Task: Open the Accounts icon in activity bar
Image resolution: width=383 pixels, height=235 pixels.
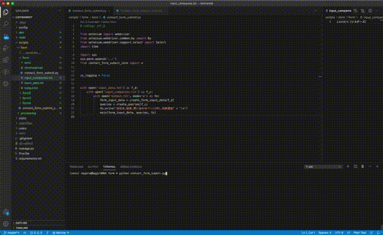Action: pos(5,212)
